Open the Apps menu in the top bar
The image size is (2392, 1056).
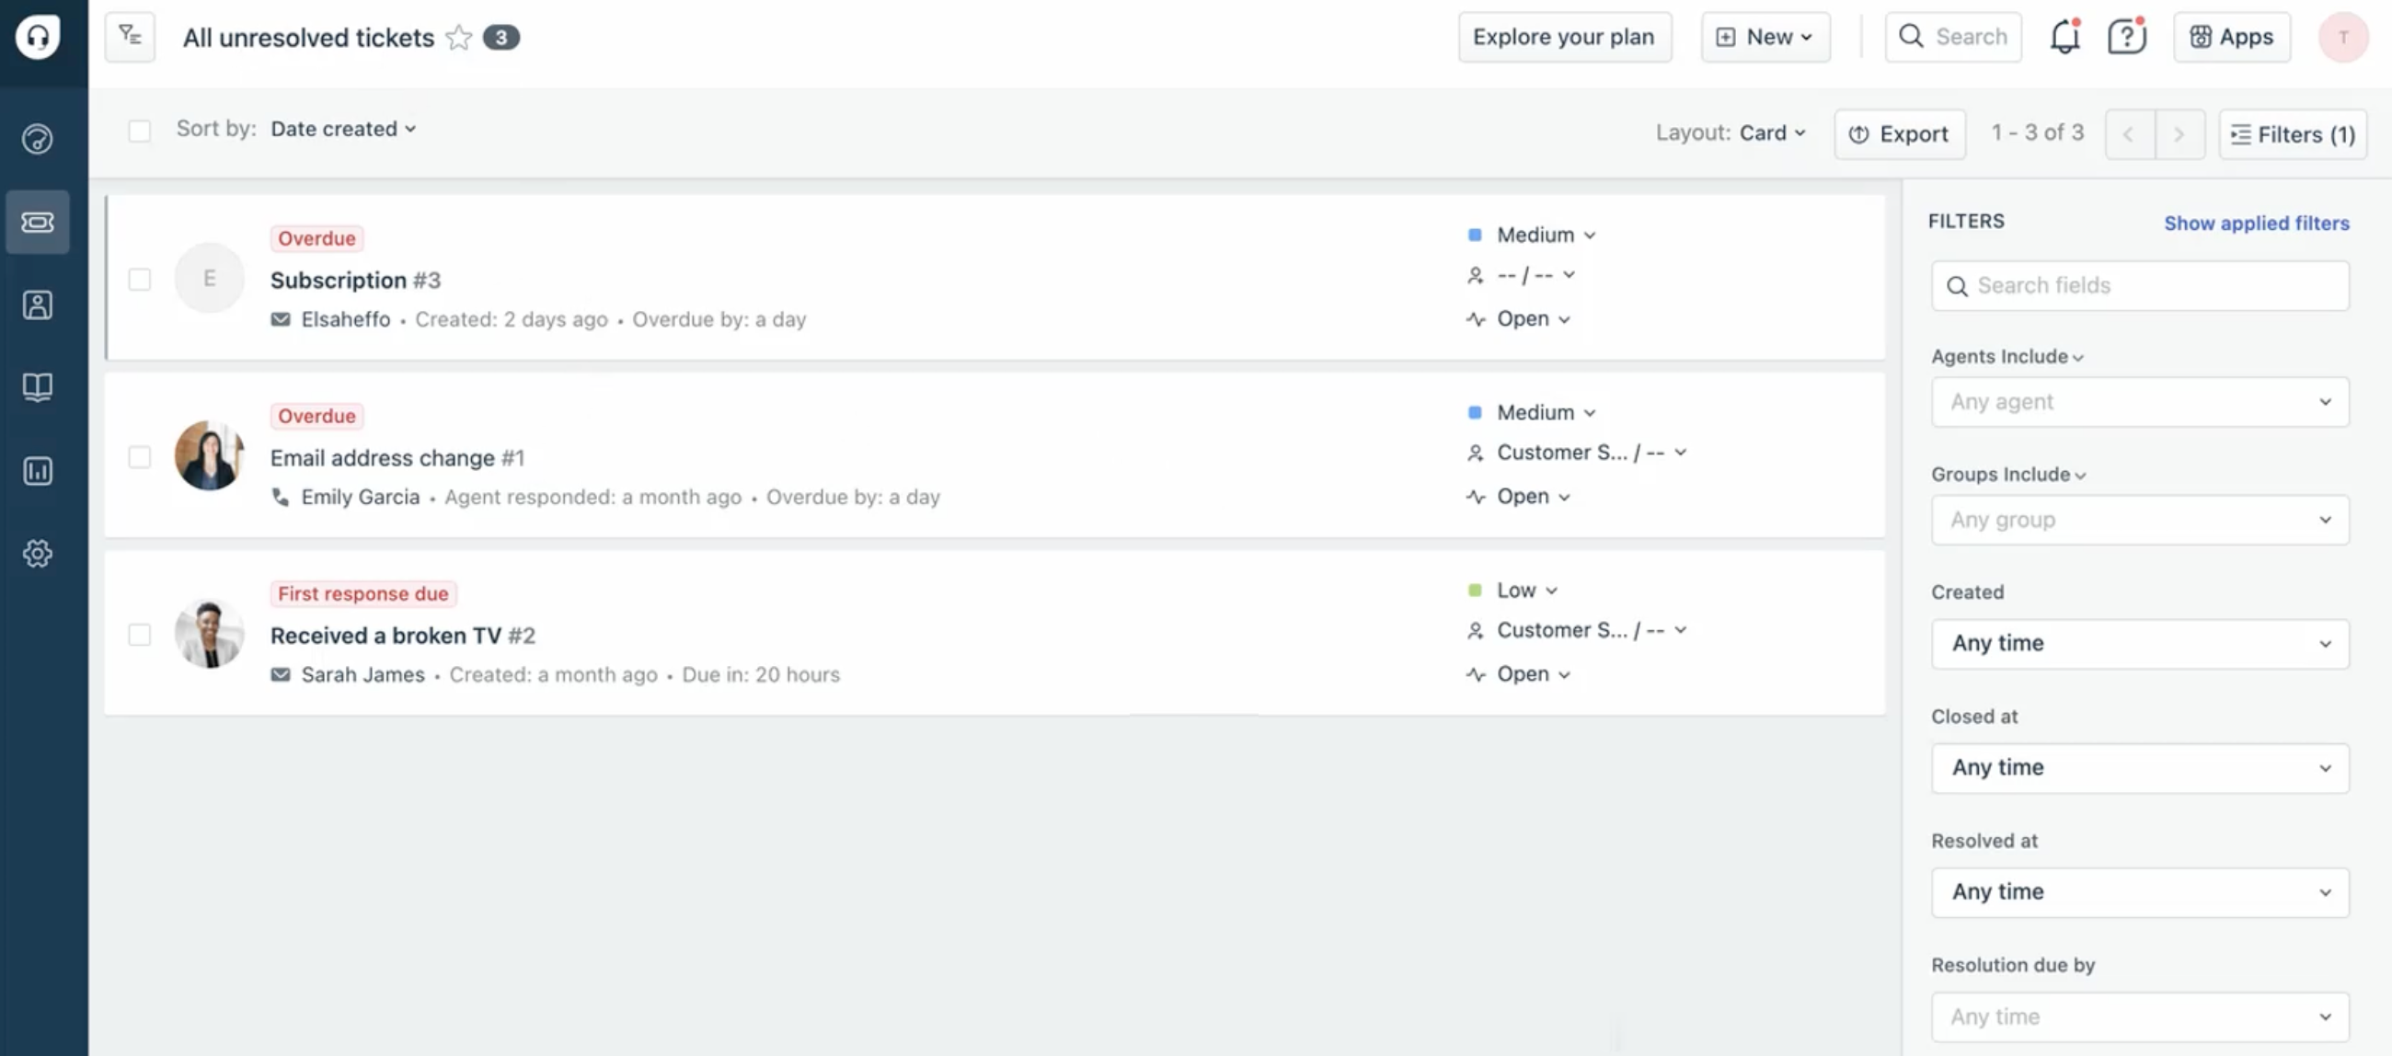pyautogui.click(x=2231, y=37)
